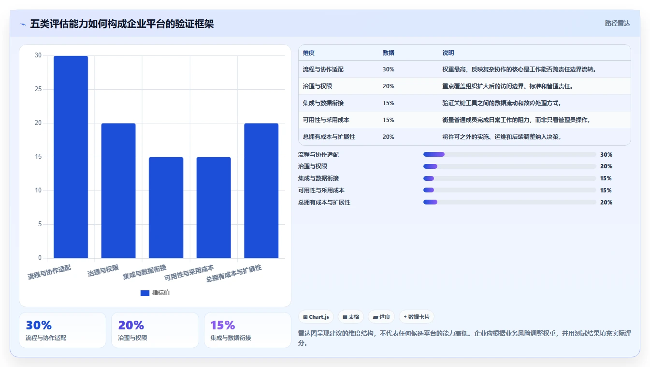Click the 流程与协作适配 progress bar
Viewport: 650px width, 367px height.
coord(509,154)
